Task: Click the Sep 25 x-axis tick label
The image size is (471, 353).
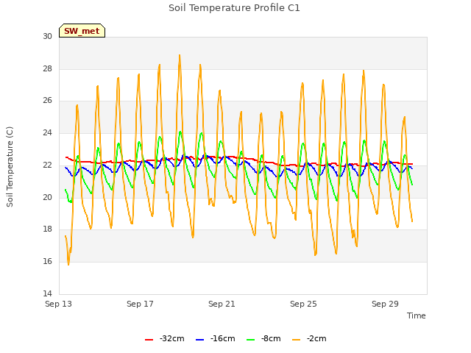Action: click(x=303, y=304)
